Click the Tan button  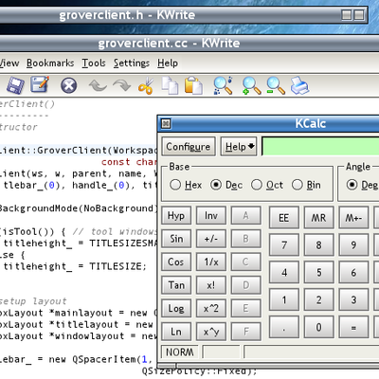(x=176, y=285)
